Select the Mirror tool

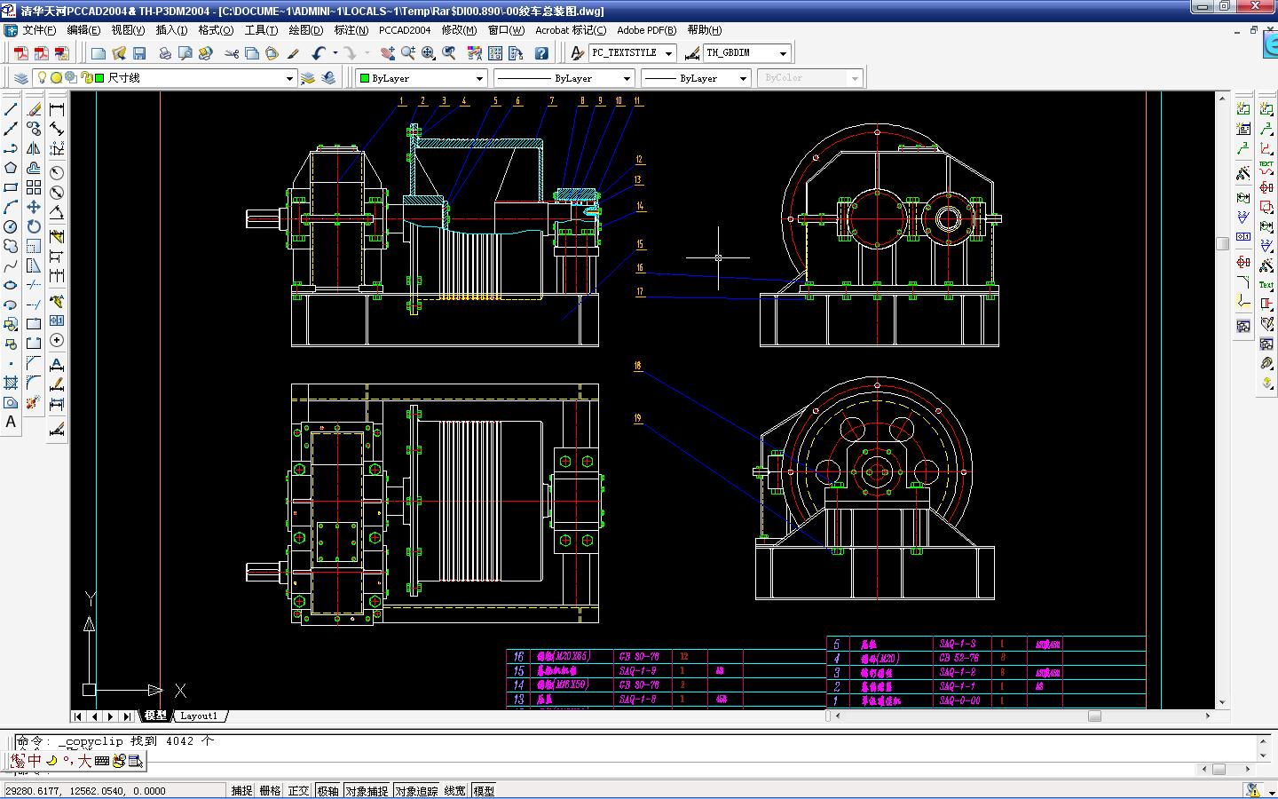34,148
